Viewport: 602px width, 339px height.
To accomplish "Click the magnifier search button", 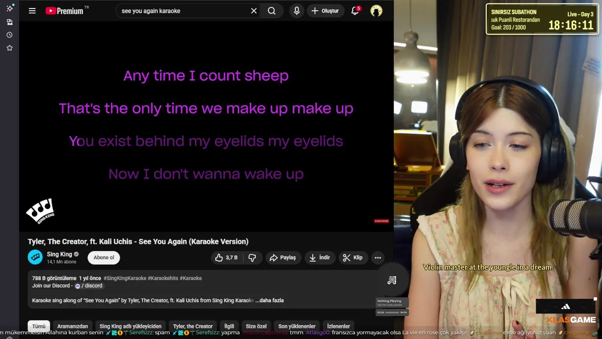I will click(272, 11).
